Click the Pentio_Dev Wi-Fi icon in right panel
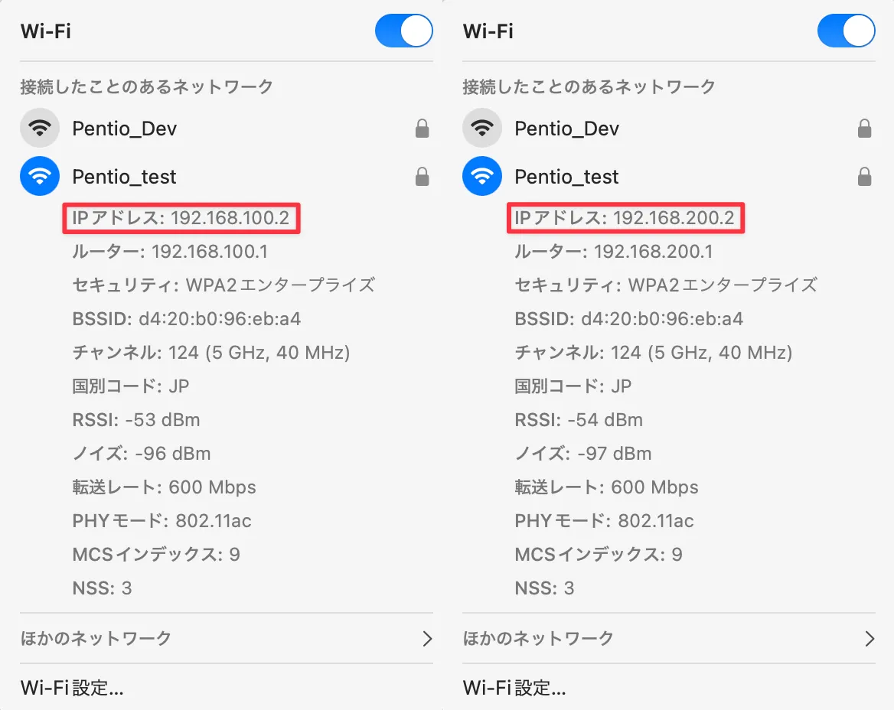The image size is (894, 710). coord(482,128)
